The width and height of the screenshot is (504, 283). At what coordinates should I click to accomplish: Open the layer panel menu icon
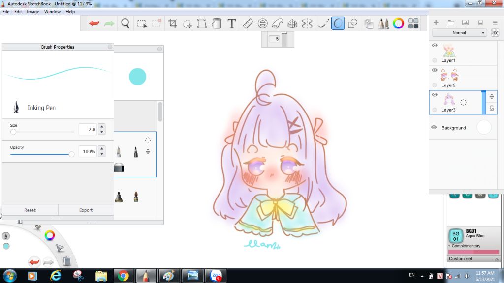coord(495,23)
